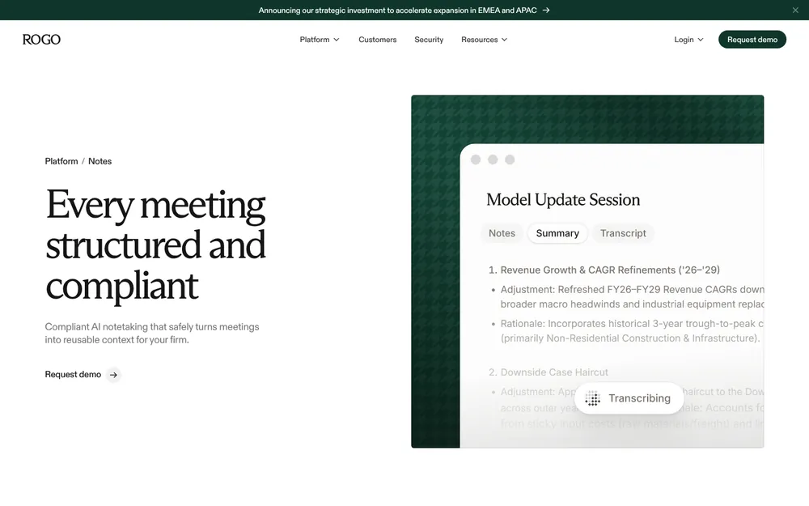Click the green Request demo button

[752, 39]
